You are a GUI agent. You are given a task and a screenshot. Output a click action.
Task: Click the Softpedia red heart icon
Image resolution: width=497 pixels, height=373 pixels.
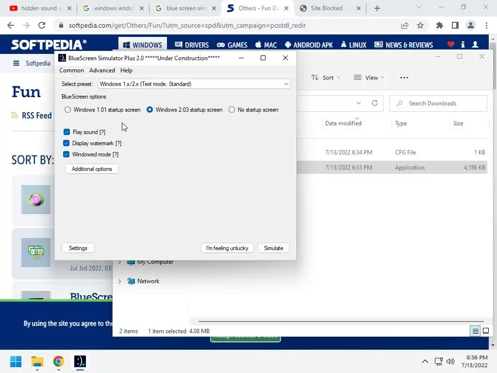pyautogui.click(x=451, y=45)
